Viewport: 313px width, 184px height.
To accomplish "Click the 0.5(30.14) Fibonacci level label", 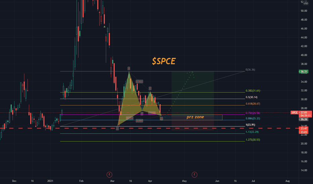I will (x=252, y=97).
